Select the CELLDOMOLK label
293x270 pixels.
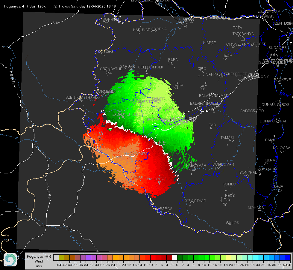151,67
